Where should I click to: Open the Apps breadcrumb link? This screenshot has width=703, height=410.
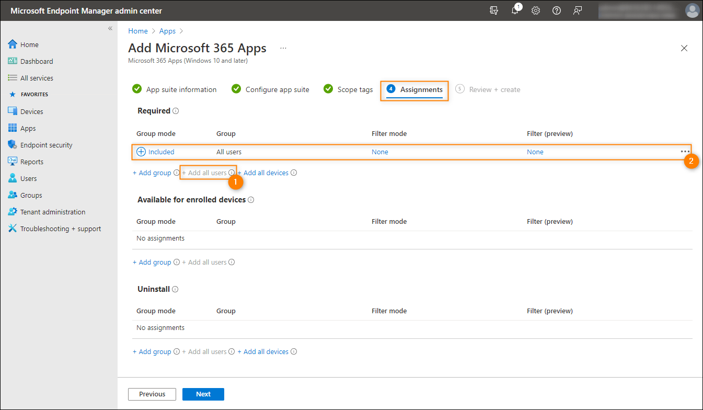tap(167, 30)
